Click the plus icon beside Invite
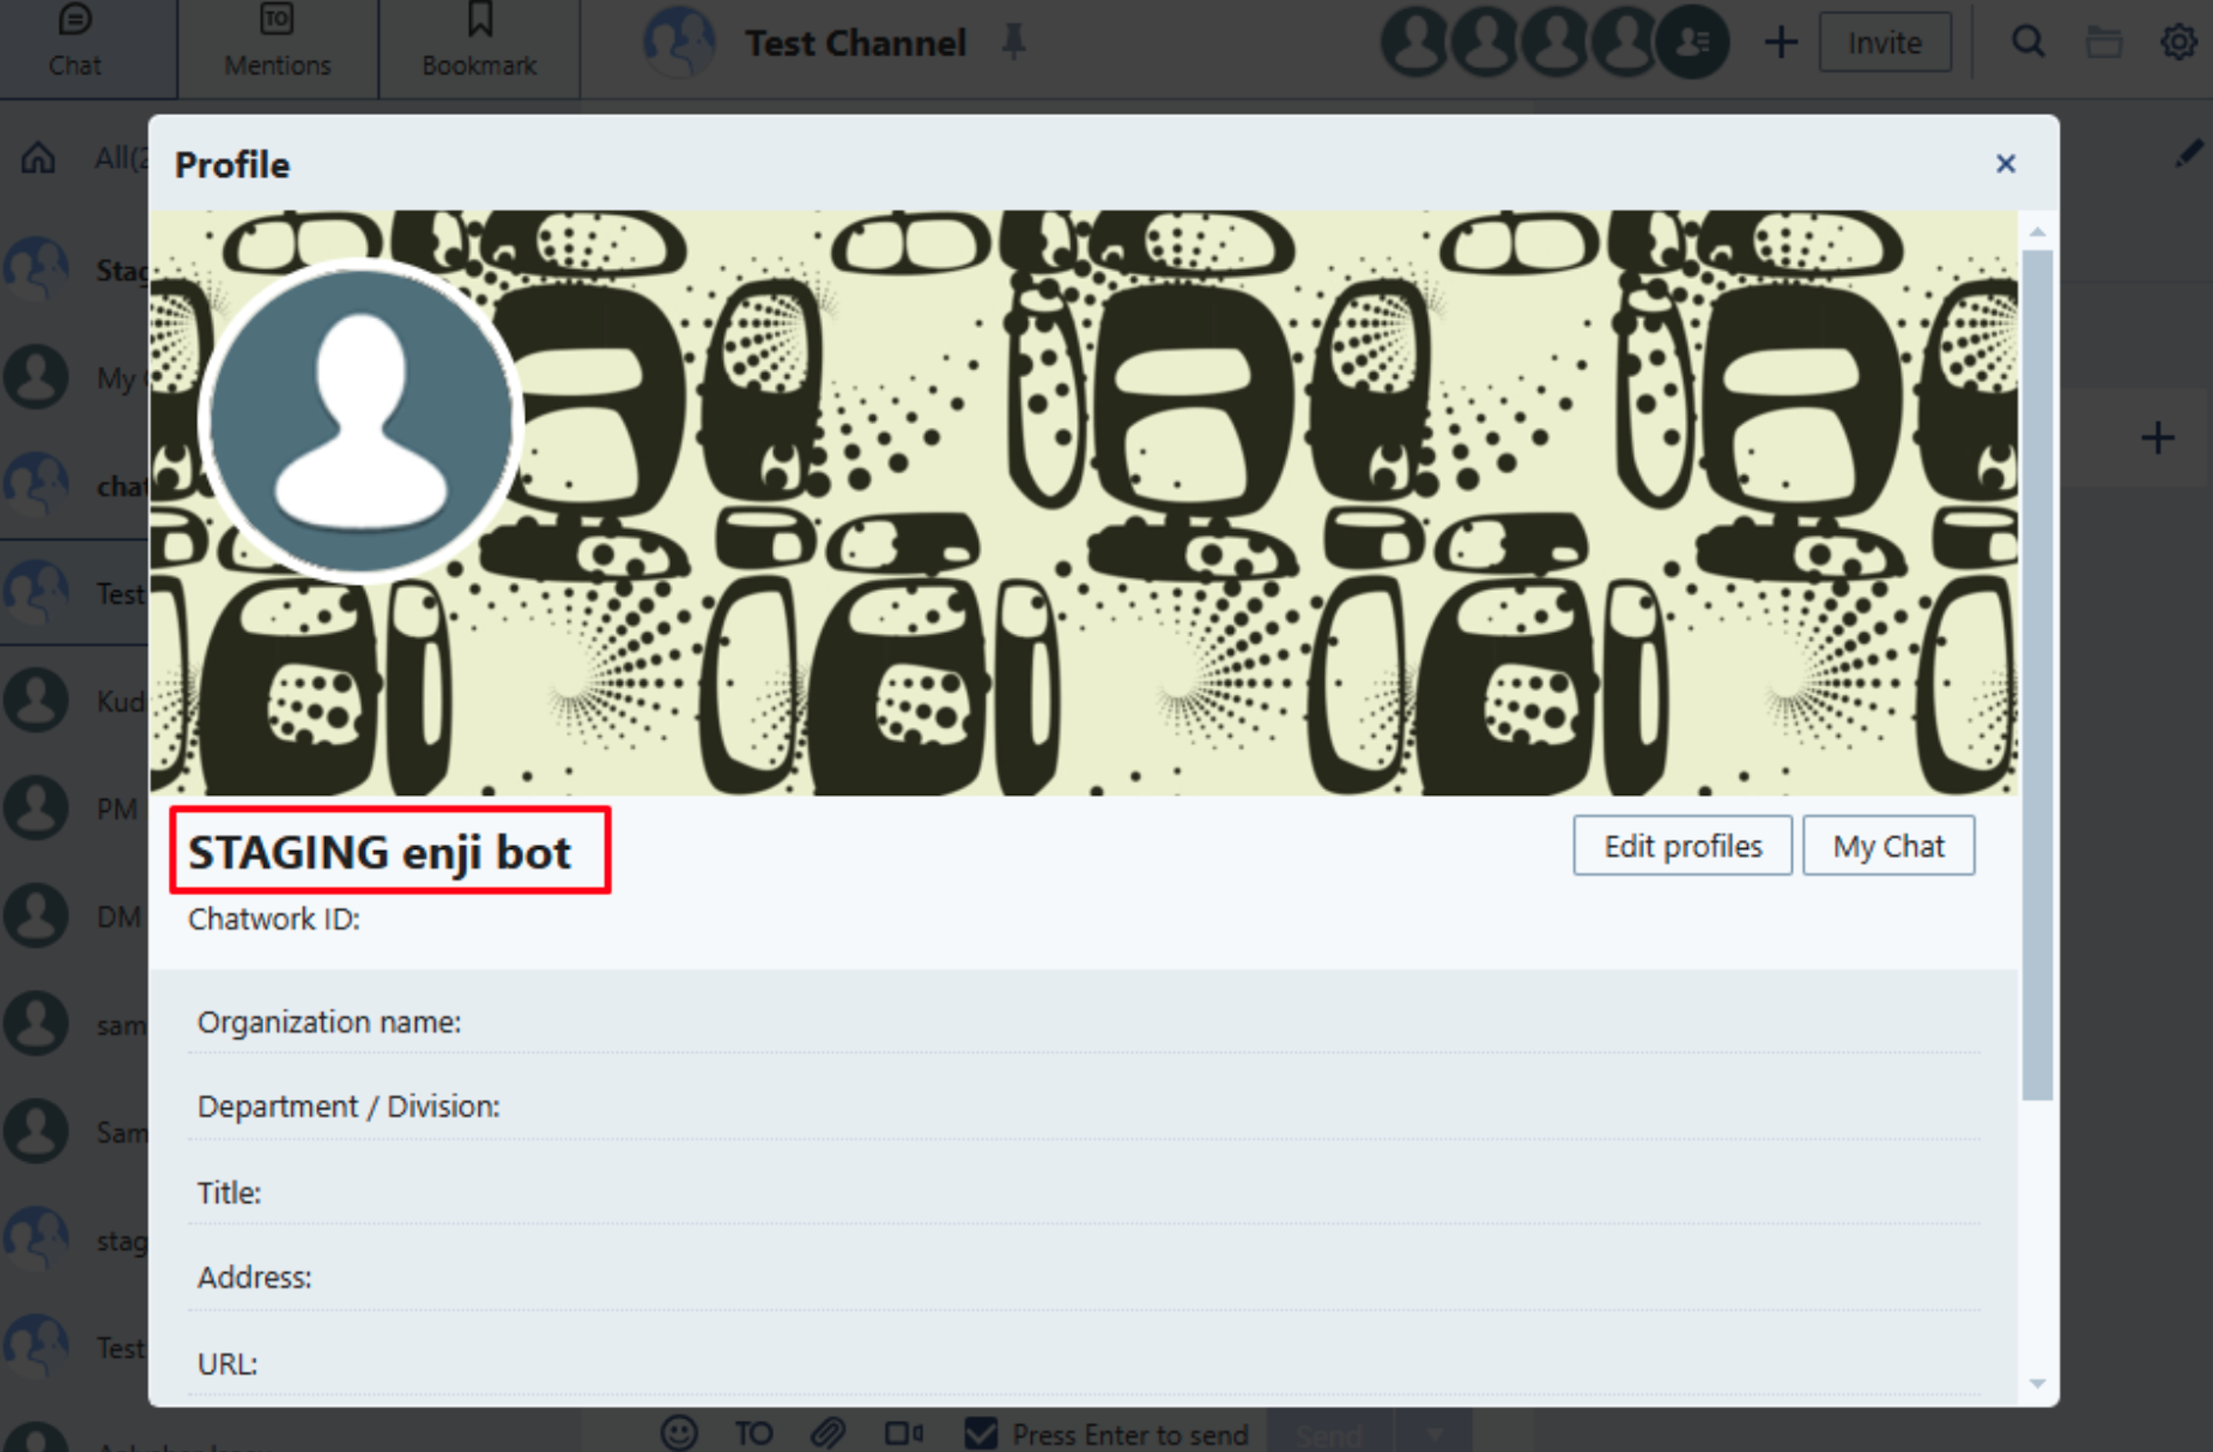Image resolution: width=2213 pixels, height=1452 pixels. coord(1781,43)
